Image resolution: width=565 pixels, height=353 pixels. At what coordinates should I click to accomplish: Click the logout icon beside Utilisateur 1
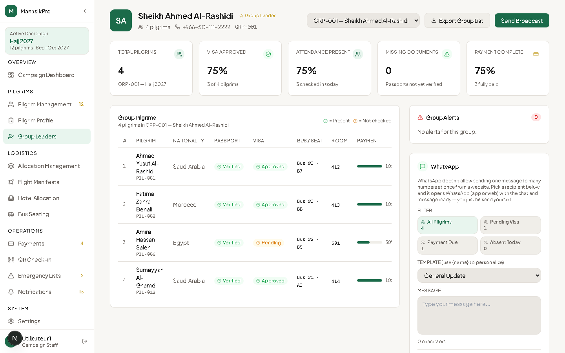coord(85,341)
